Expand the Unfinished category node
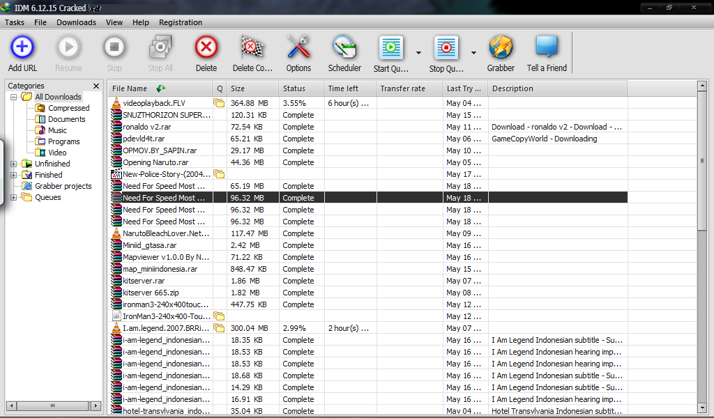This screenshot has height=418, width=714. [x=14, y=164]
